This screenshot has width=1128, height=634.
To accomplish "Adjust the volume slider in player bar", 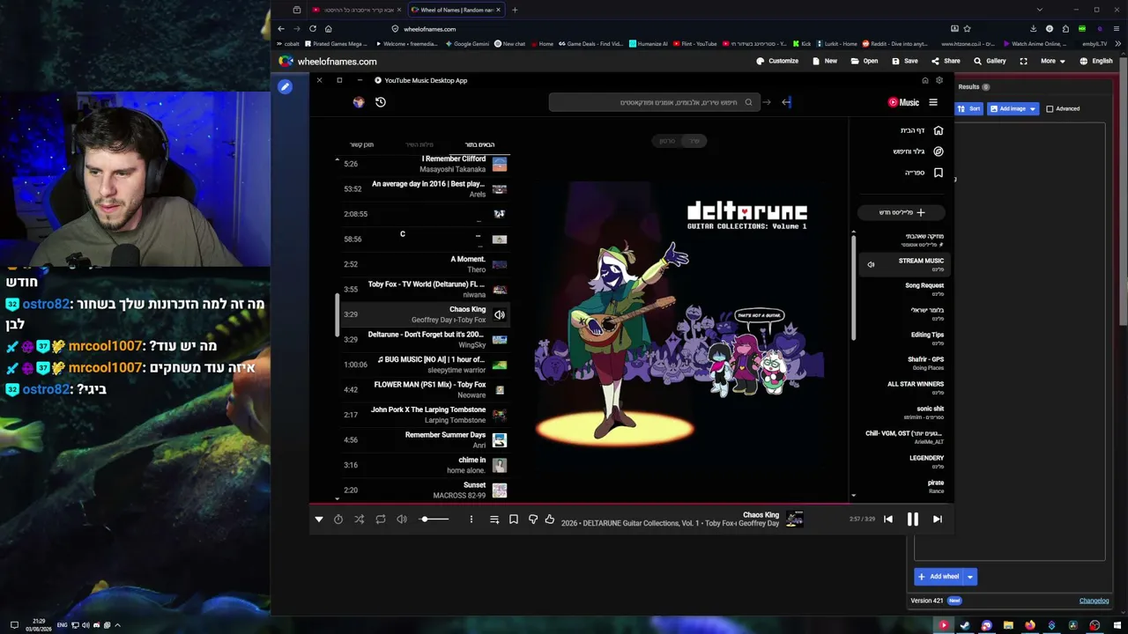I will pos(434,520).
